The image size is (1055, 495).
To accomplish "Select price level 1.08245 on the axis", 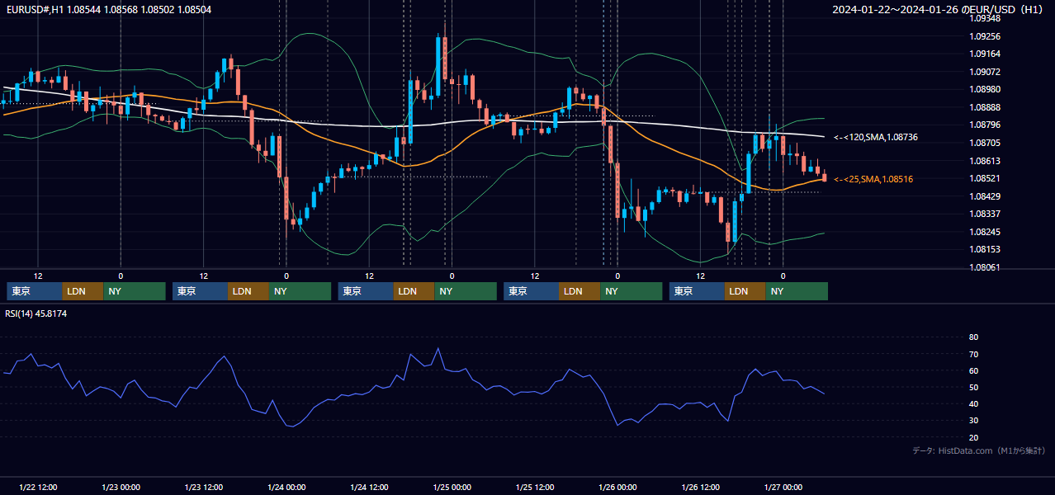I will point(985,232).
